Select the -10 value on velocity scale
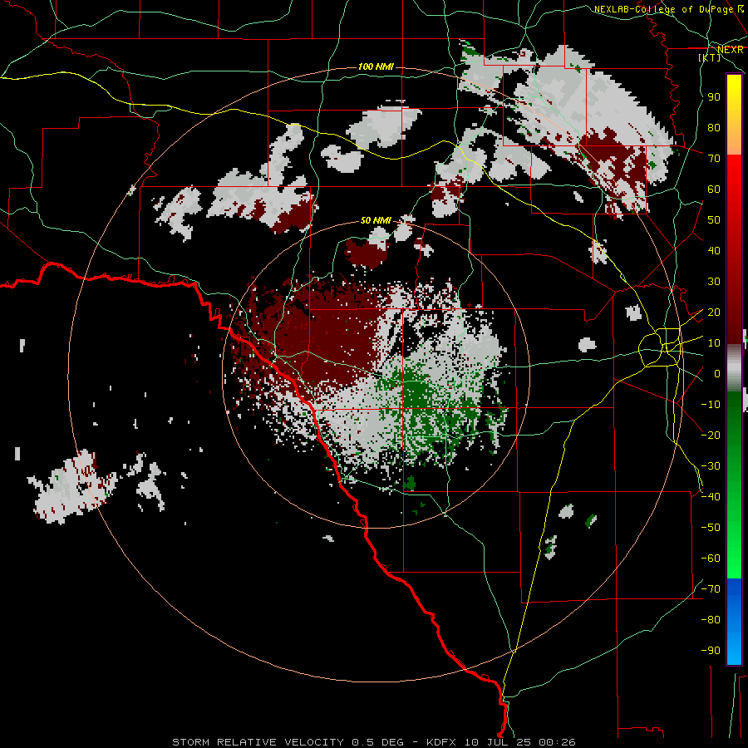Screen dimensions: 748x748 [711, 405]
